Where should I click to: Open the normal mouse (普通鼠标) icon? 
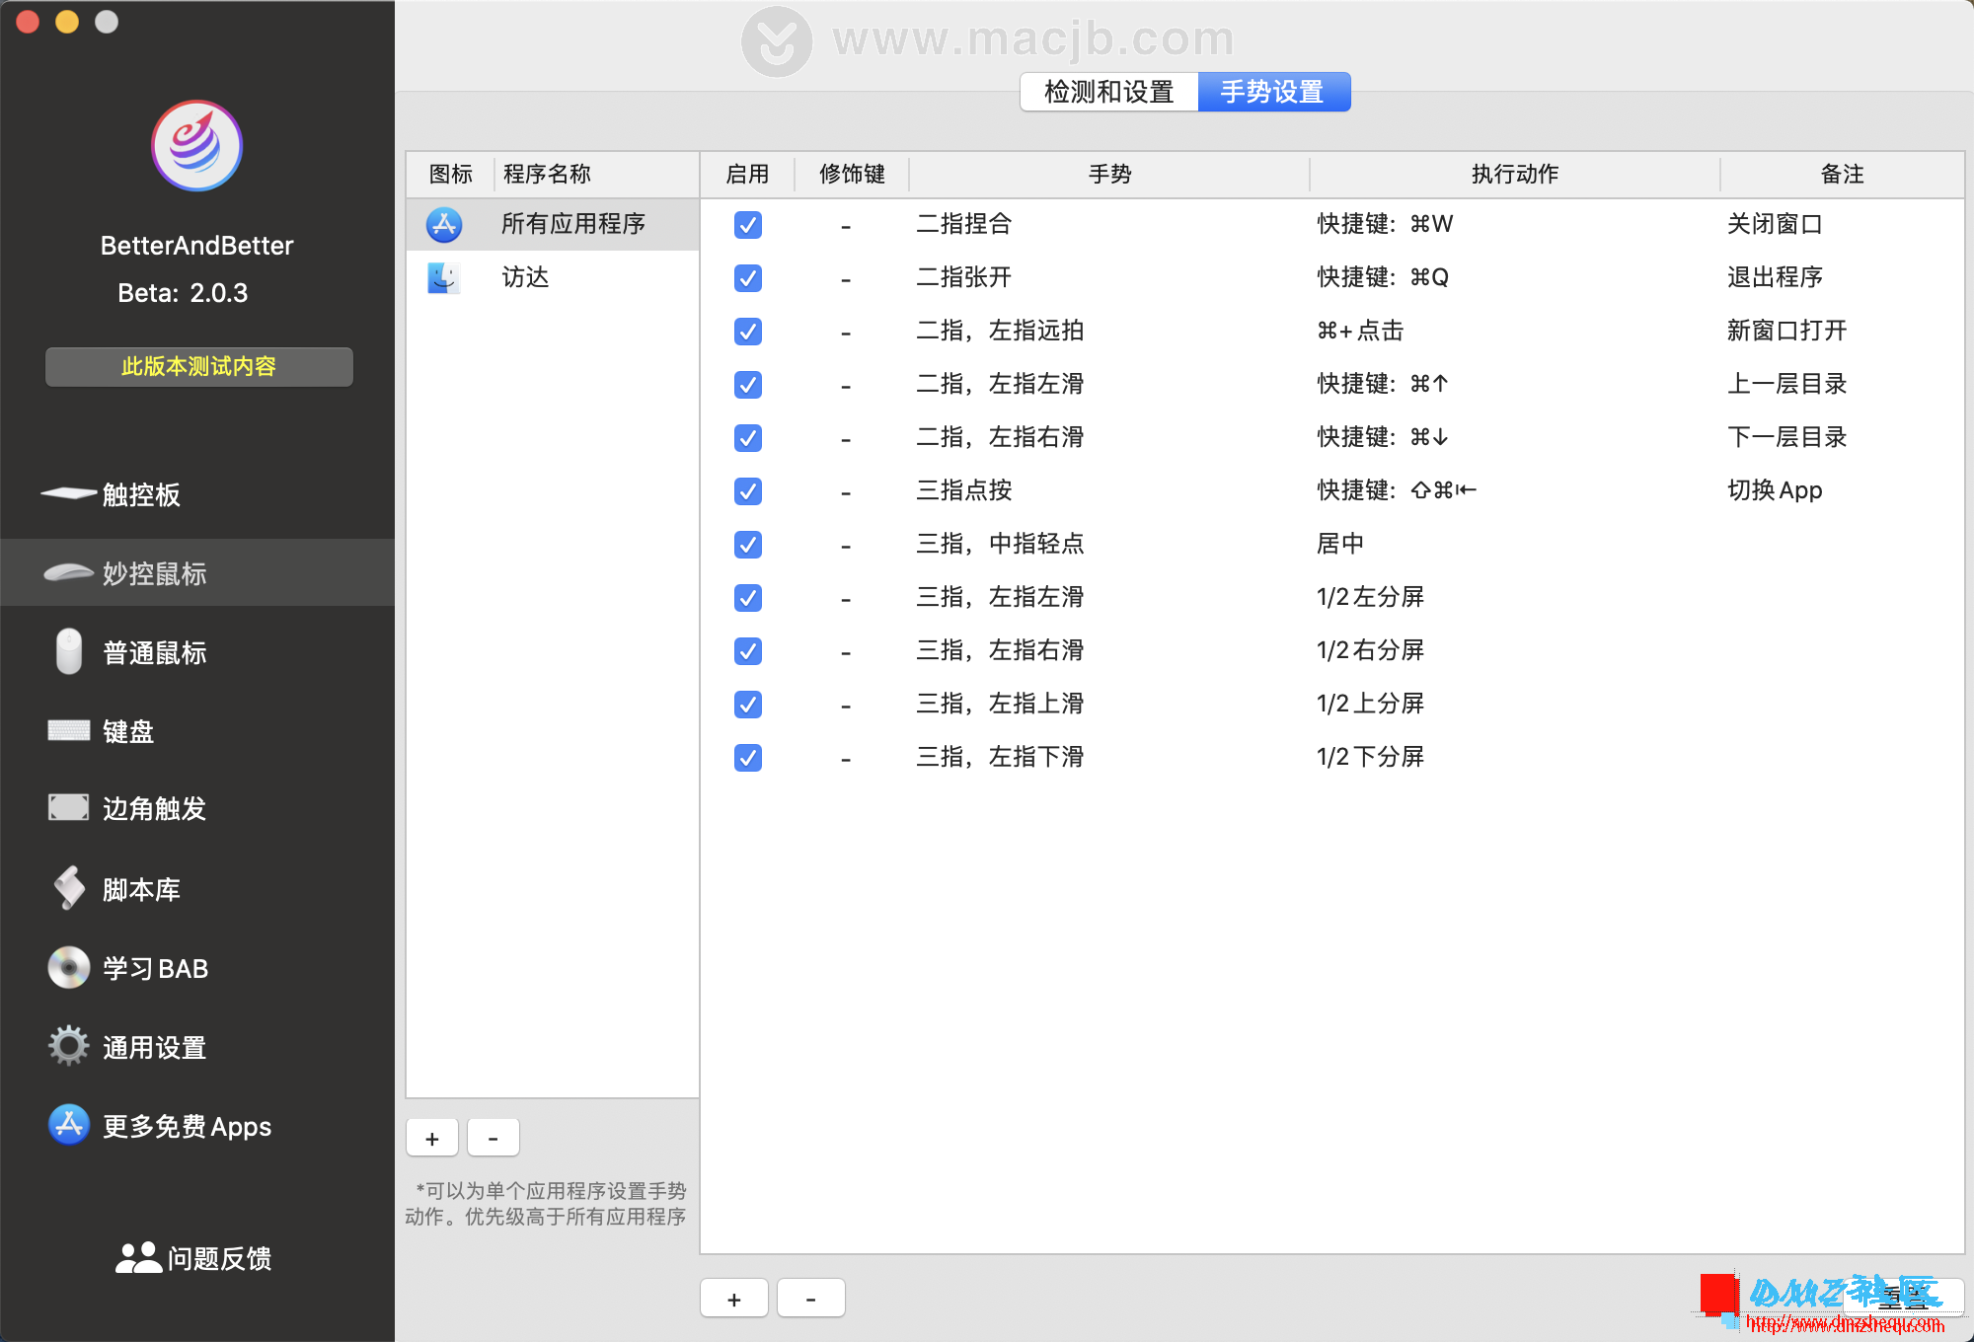[x=68, y=651]
